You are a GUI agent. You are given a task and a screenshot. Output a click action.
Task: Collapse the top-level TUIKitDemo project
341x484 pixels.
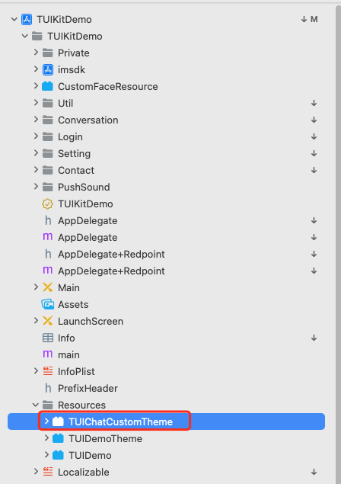pyautogui.click(x=14, y=19)
